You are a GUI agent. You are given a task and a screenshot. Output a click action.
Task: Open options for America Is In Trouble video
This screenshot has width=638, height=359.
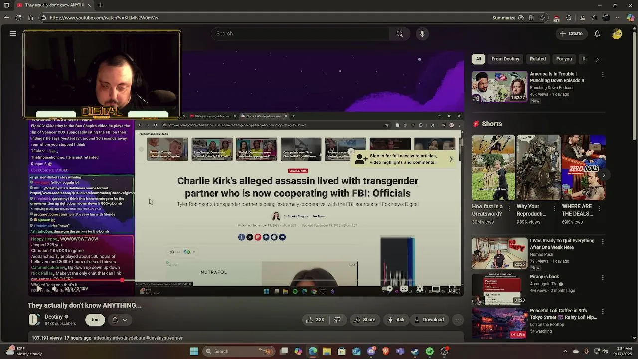[x=603, y=75]
